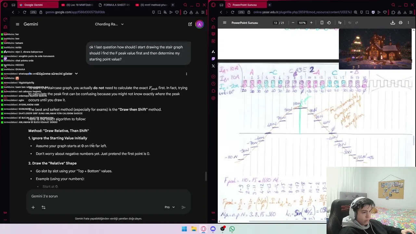Search tabs in Gemini window title bar

(x=185, y=5)
